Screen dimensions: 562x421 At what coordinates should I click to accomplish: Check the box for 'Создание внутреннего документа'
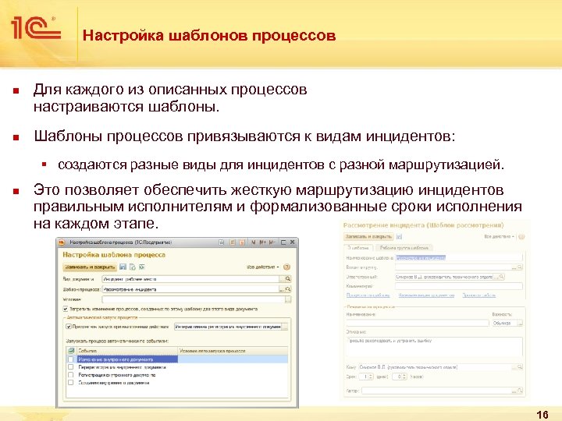(70, 383)
